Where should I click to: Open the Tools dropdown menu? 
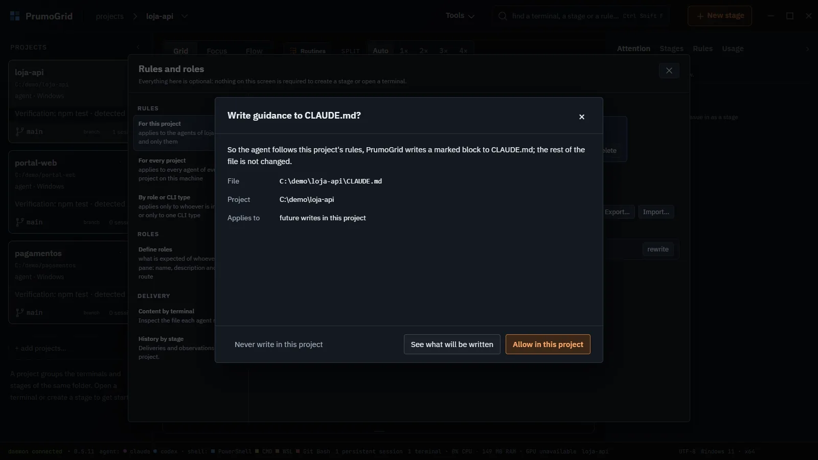pos(460,16)
